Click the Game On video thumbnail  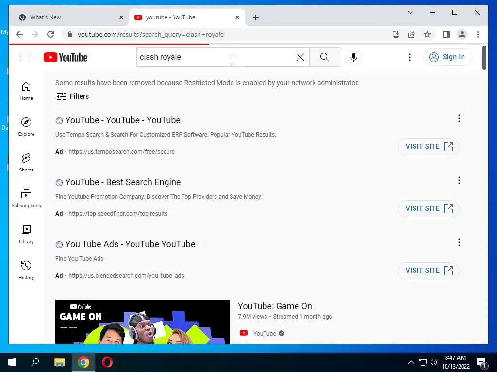pyautogui.click(x=143, y=322)
